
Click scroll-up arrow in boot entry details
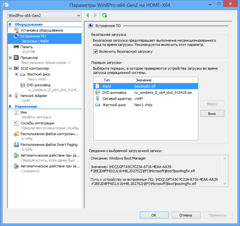point(225,159)
